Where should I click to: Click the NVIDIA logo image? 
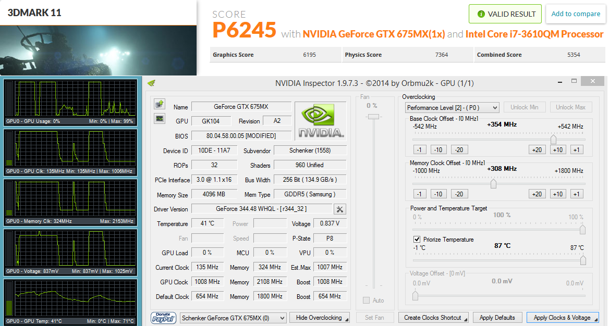point(321,121)
